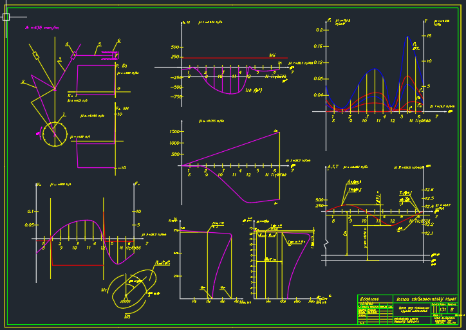466x330 pixels.
Task: Click the 15 tick label on the T axis
Action: click(429, 36)
